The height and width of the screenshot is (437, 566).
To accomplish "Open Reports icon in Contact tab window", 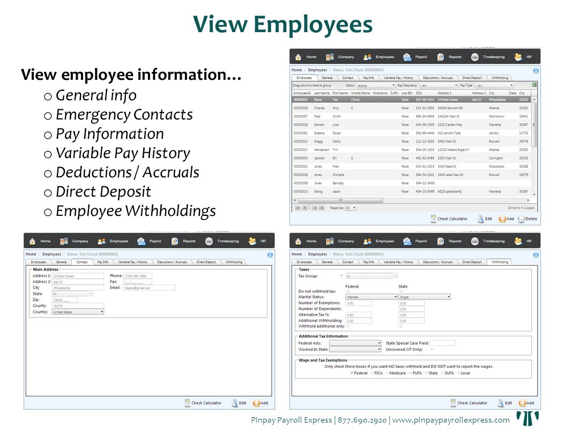I will click(175, 241).
